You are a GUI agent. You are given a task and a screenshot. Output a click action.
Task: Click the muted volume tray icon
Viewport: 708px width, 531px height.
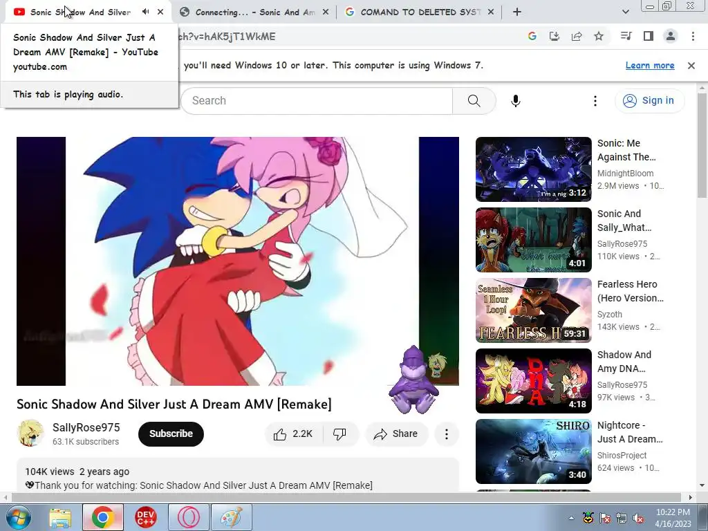pos(638,518)
